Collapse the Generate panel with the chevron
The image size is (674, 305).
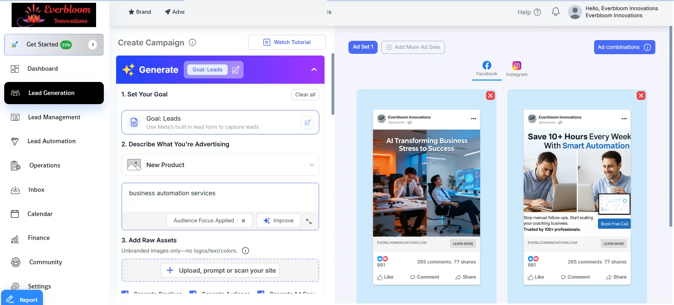pos(314,70)
